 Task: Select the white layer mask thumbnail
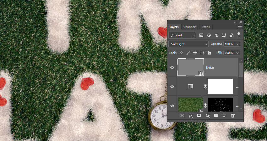point(221,86)
